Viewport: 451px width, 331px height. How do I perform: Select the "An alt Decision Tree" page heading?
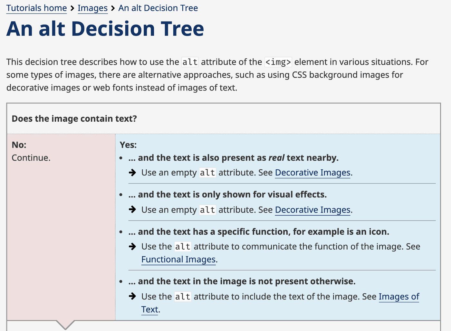[105, 28]
